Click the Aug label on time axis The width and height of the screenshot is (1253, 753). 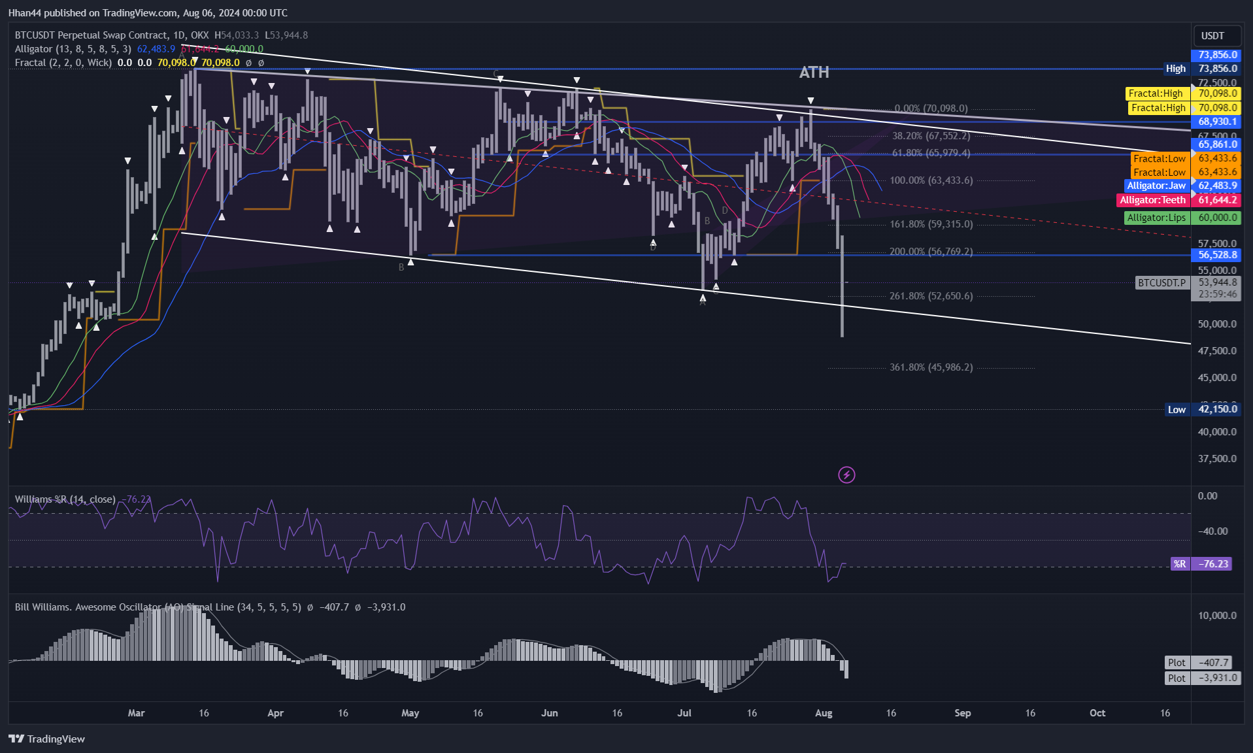pos(824,713)
